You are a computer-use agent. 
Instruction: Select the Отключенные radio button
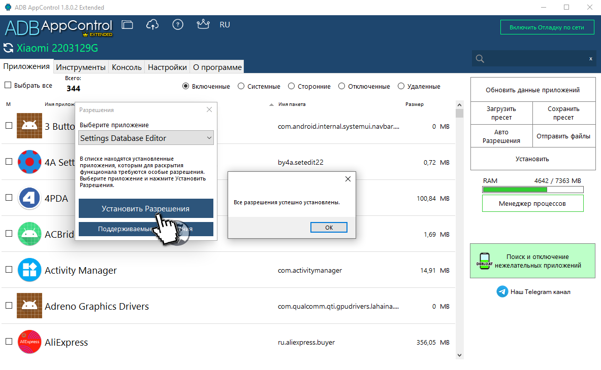[x=341, y=86]
